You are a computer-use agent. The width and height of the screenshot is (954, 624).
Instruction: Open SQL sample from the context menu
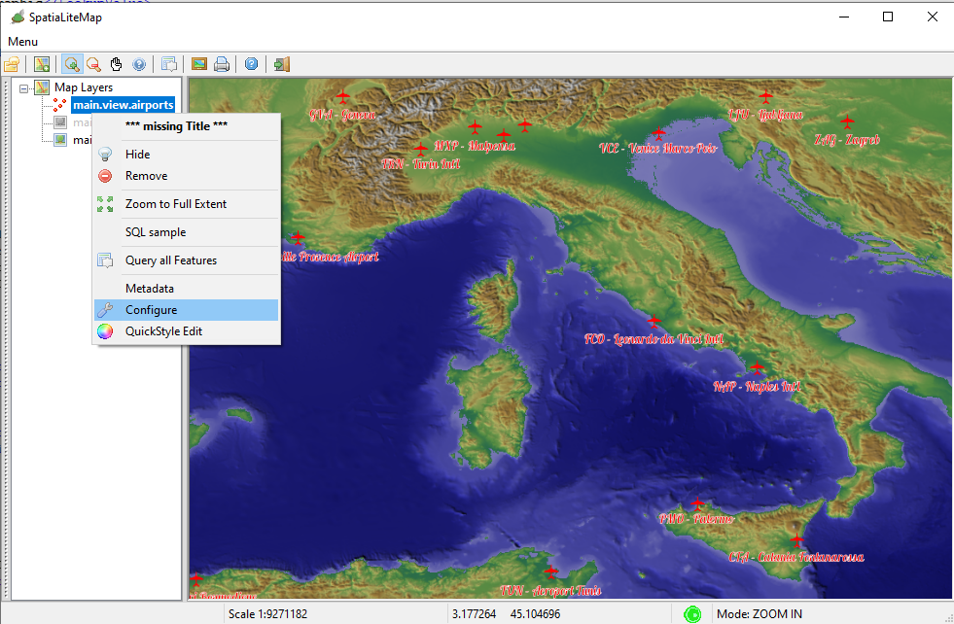[186, 232]
